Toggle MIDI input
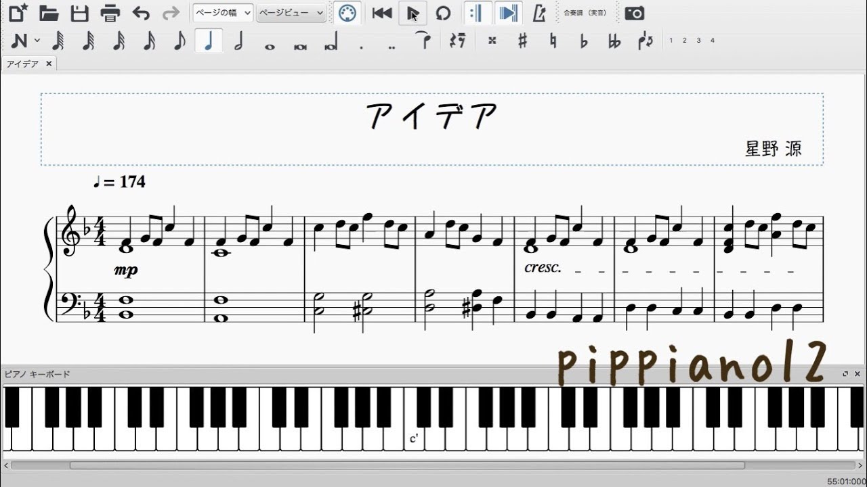The width and height of the screenshot is (867, 487). tap(347, 13)
